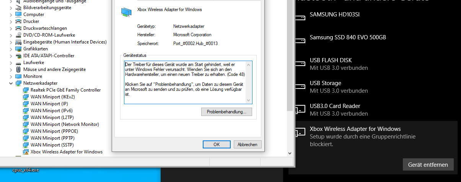Click the Eingabegeräte (Human Interface Devices) icon
The image size is (461, 182).
click(18, 42)
